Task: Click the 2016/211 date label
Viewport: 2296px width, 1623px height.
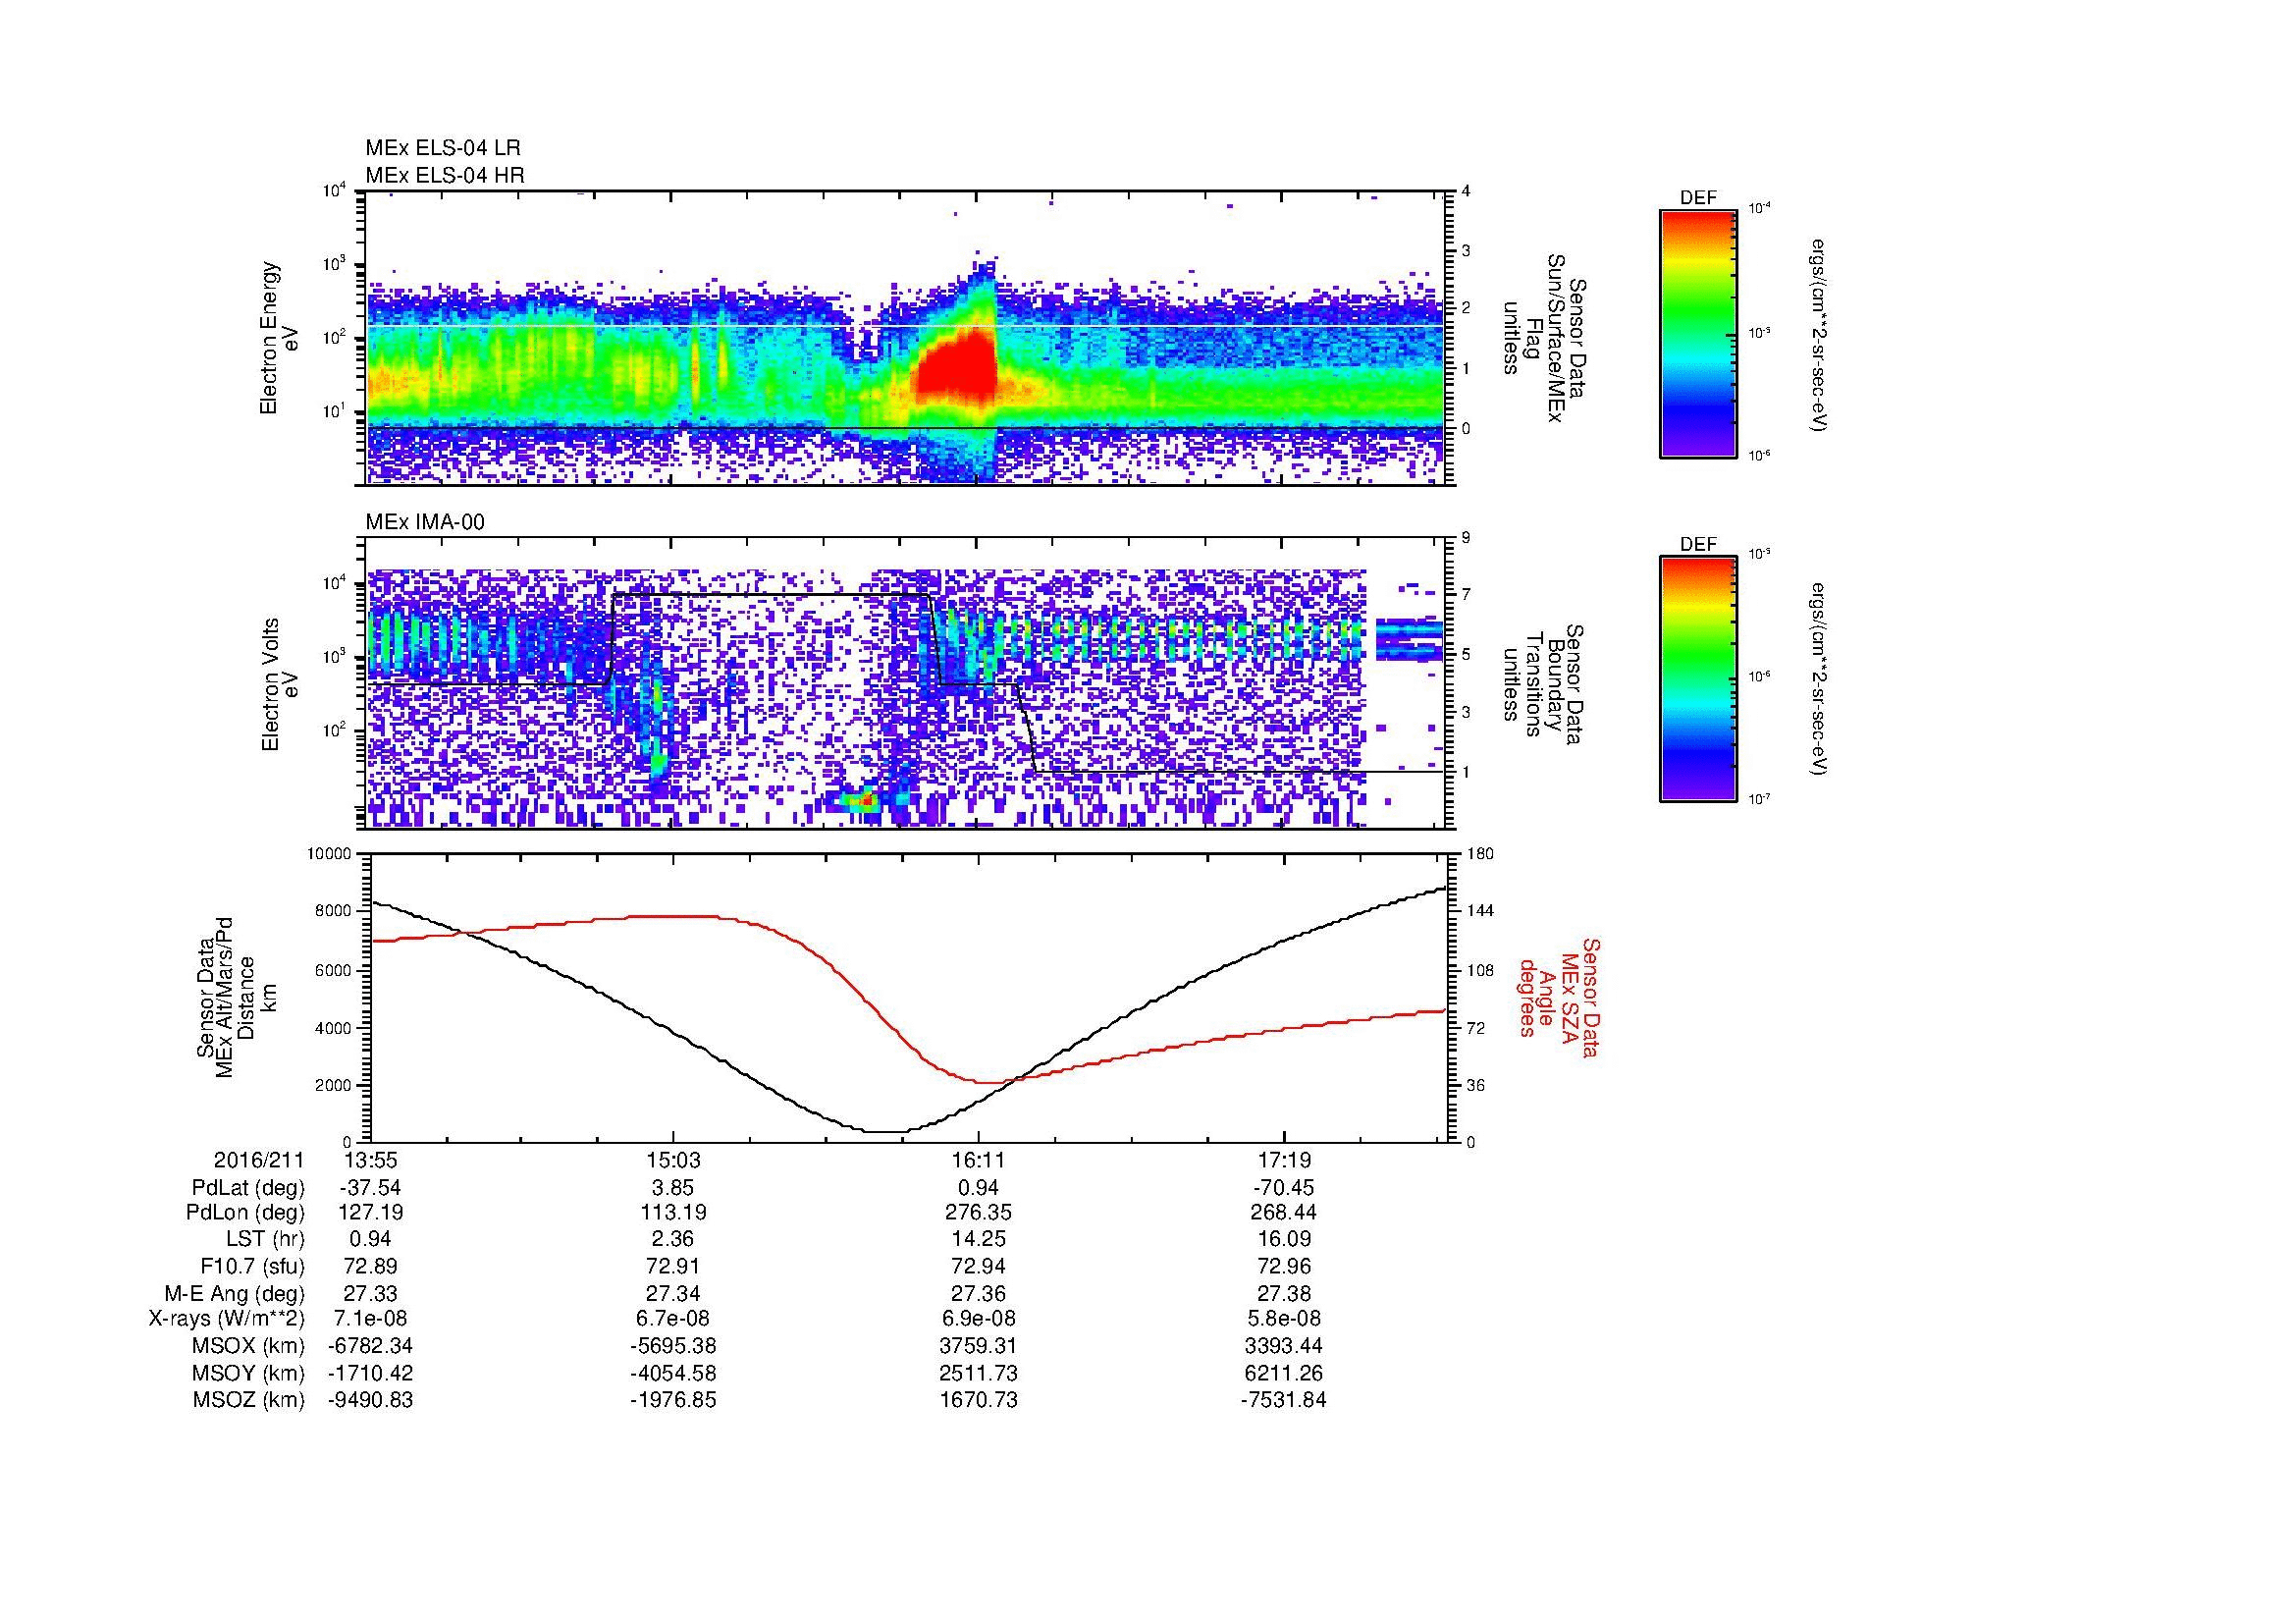Action: pos(258,1160)
